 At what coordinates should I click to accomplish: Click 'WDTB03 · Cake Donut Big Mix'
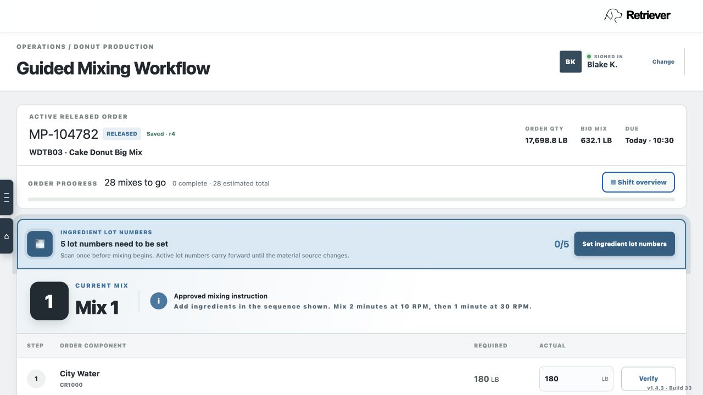tap(86, 153)
